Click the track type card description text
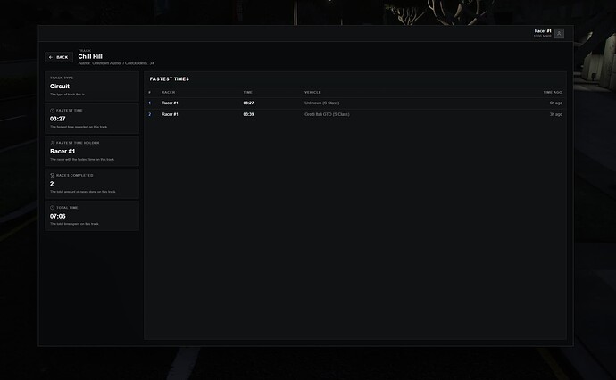Screen dimensions: 616x380 click(x=67, y=95)
